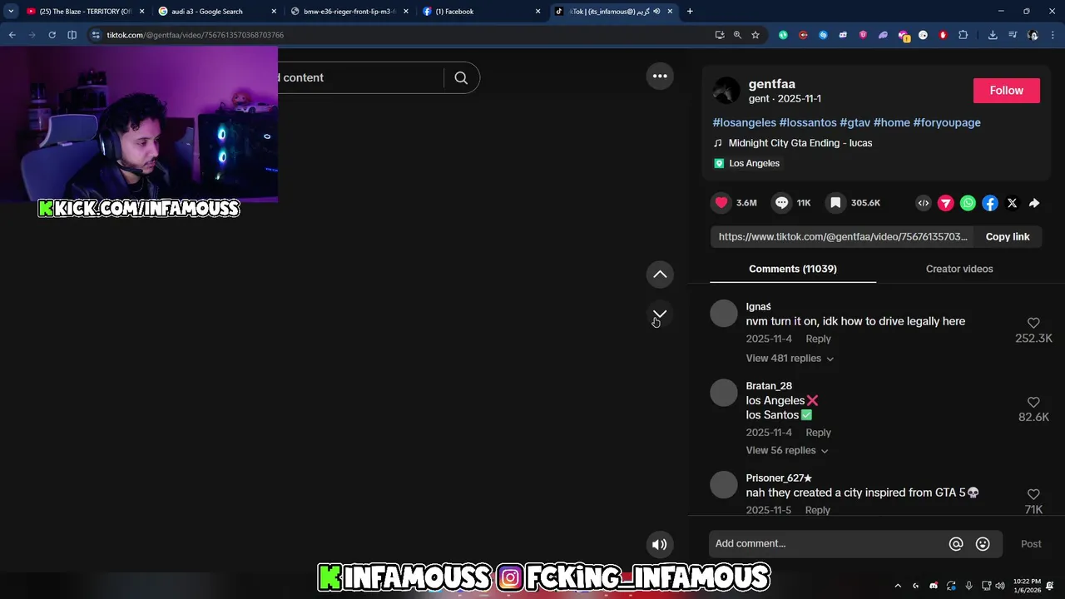Like Prisoner_627's comment heart
The image size is (1065, 599).
tap(1033, 494)
